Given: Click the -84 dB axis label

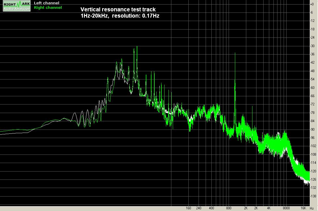Looking at the screenshot, I should tap(312, 121).
